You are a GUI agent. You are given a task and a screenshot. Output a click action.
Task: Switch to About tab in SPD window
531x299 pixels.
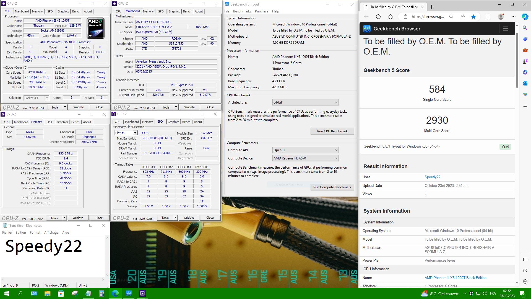[198, 122]
